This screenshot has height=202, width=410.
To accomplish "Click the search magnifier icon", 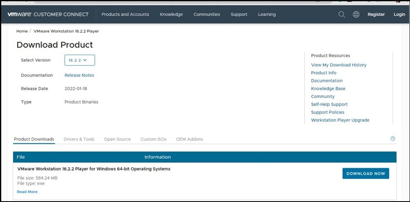I will click(342, 14).
